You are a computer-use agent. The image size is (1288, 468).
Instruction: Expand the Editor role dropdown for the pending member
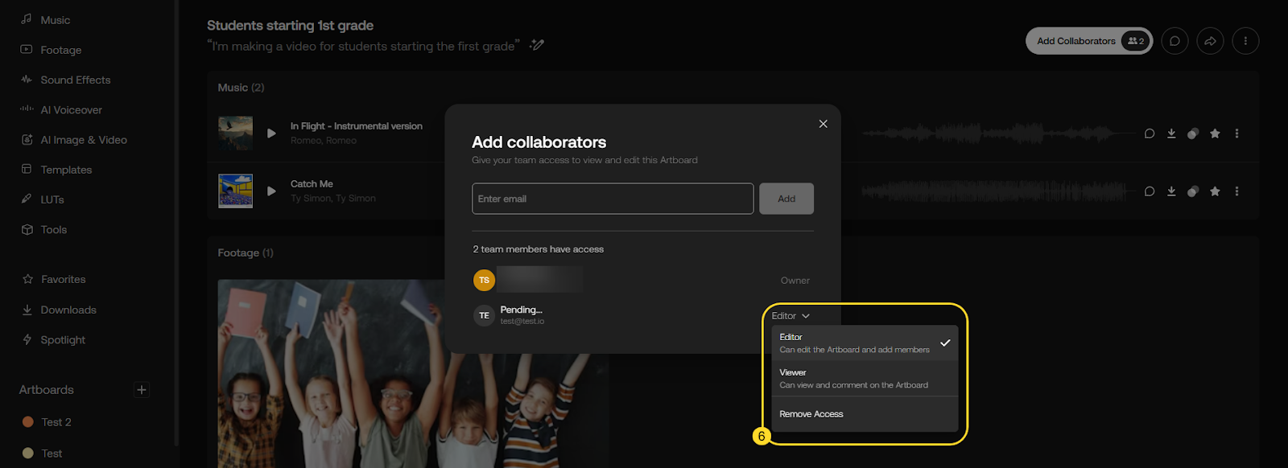(x=790, y=316)
